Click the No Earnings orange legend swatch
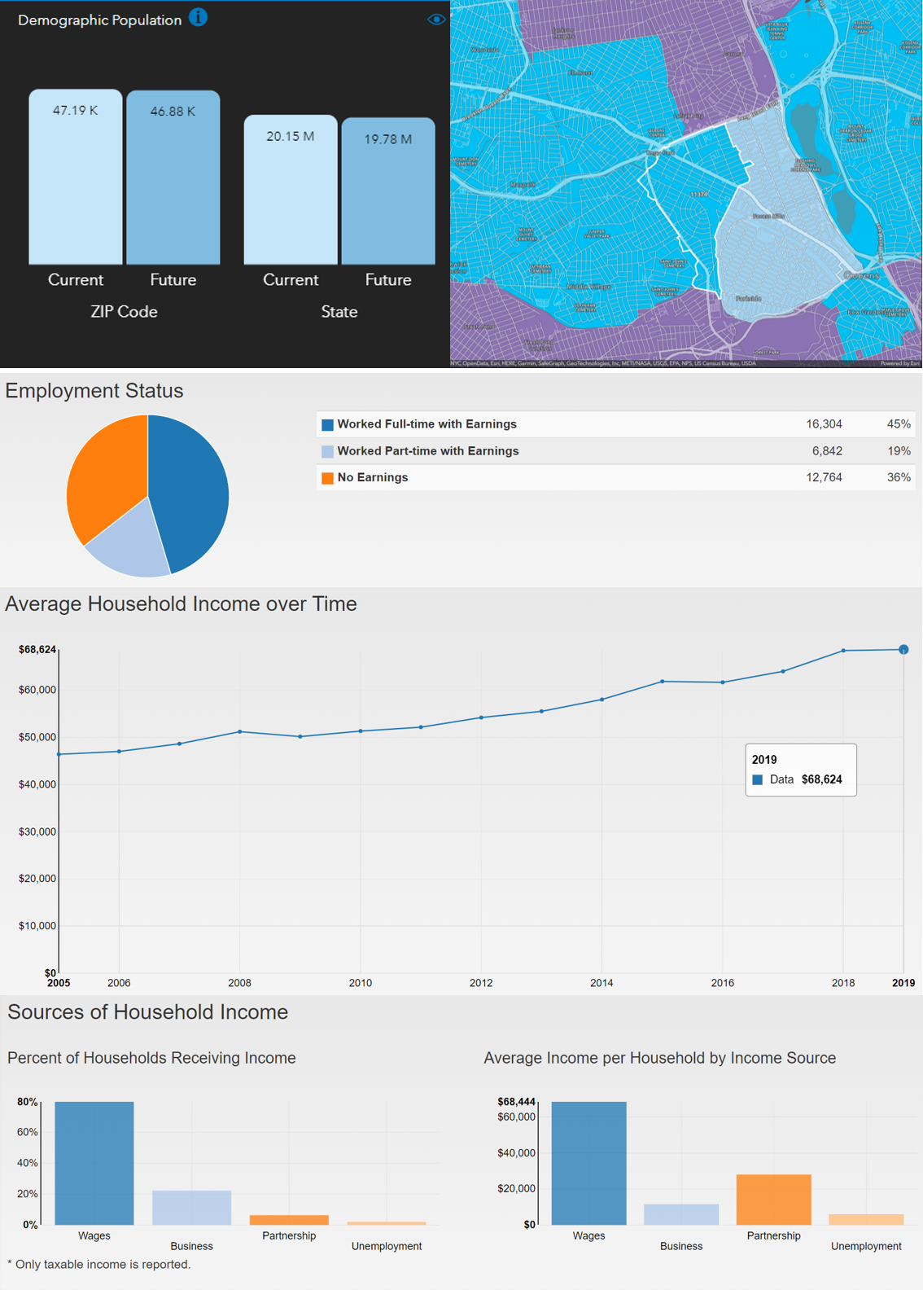 327,478
